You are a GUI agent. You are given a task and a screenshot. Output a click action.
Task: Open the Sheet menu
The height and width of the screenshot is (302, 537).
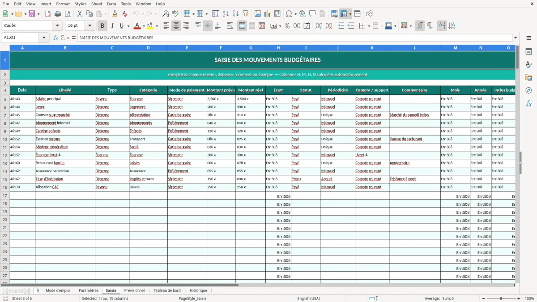click(x=97, y=4)
